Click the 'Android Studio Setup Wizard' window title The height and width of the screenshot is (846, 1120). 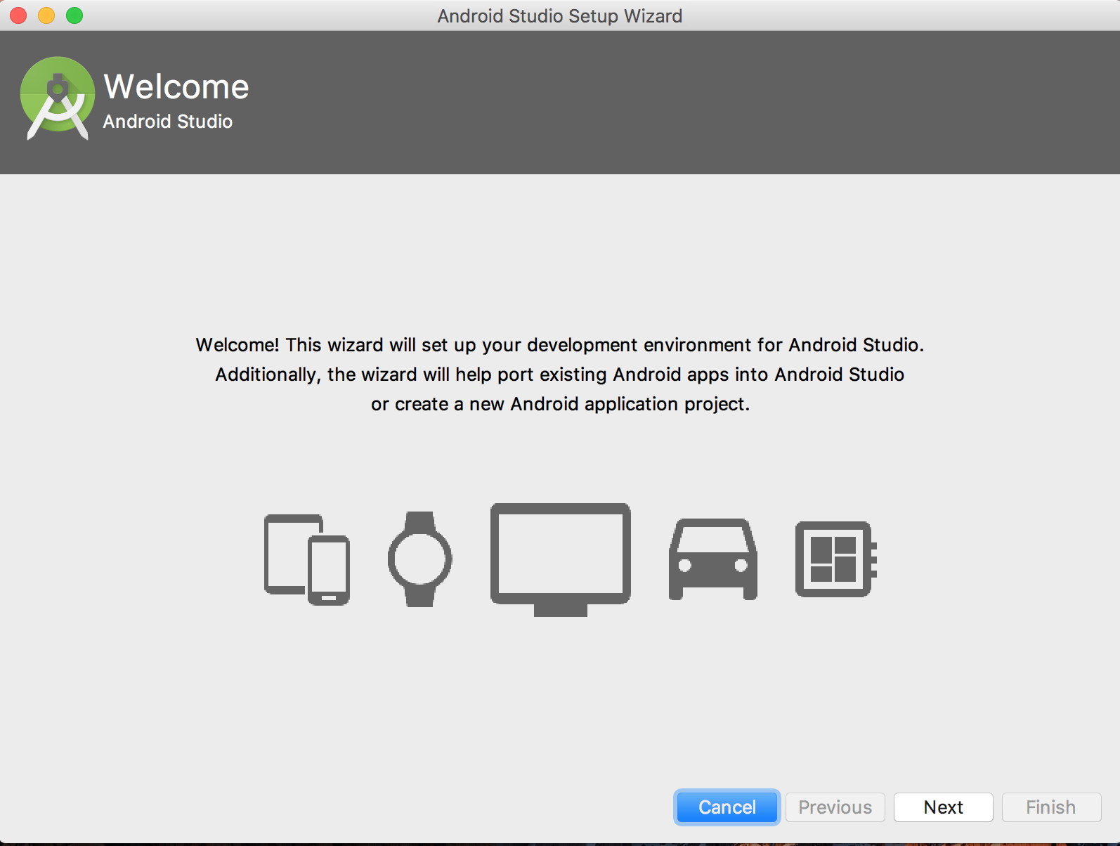point(560,15)
